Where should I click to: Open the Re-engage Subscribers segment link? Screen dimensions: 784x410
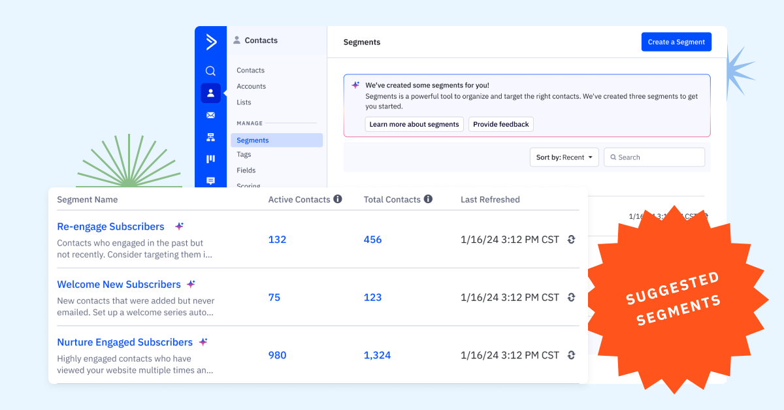(110, 227)
